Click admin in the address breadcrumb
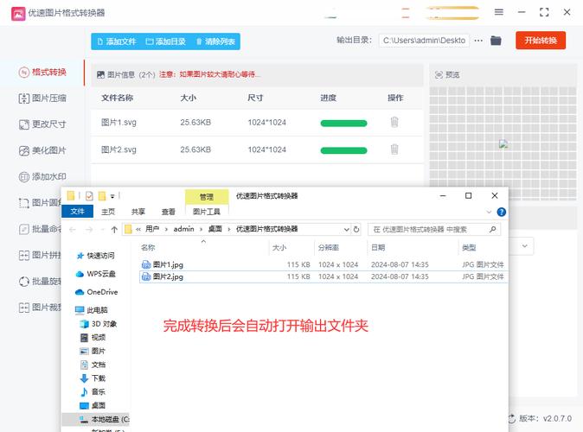The height and width of the screenshot is (432, 583). pyautogui.click(x=183, y=229)
